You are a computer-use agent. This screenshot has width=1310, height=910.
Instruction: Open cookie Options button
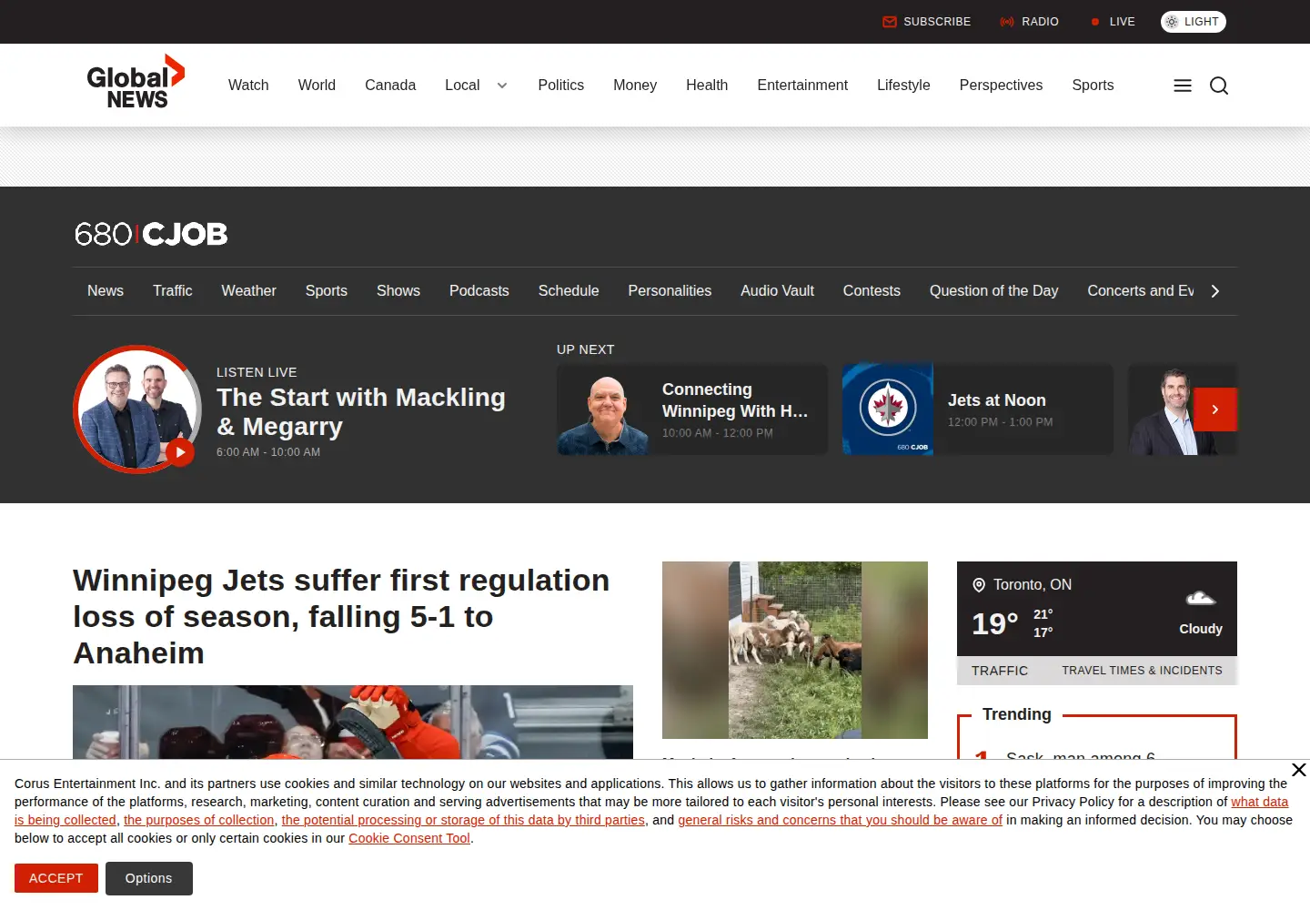[148, 878]
